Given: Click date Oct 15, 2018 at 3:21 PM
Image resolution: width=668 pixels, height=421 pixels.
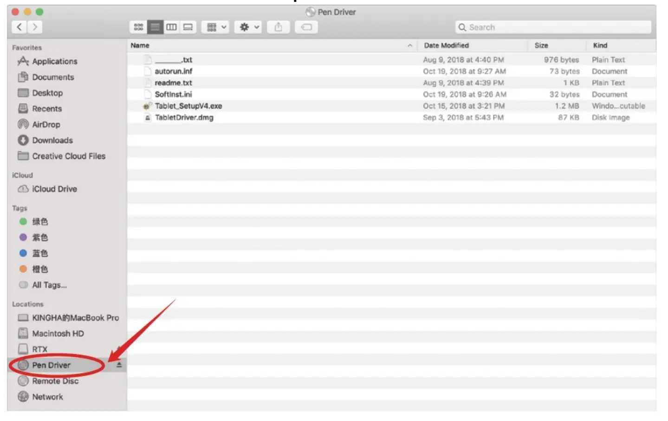Looking at the screenshot, I should (x=464, y=106).
